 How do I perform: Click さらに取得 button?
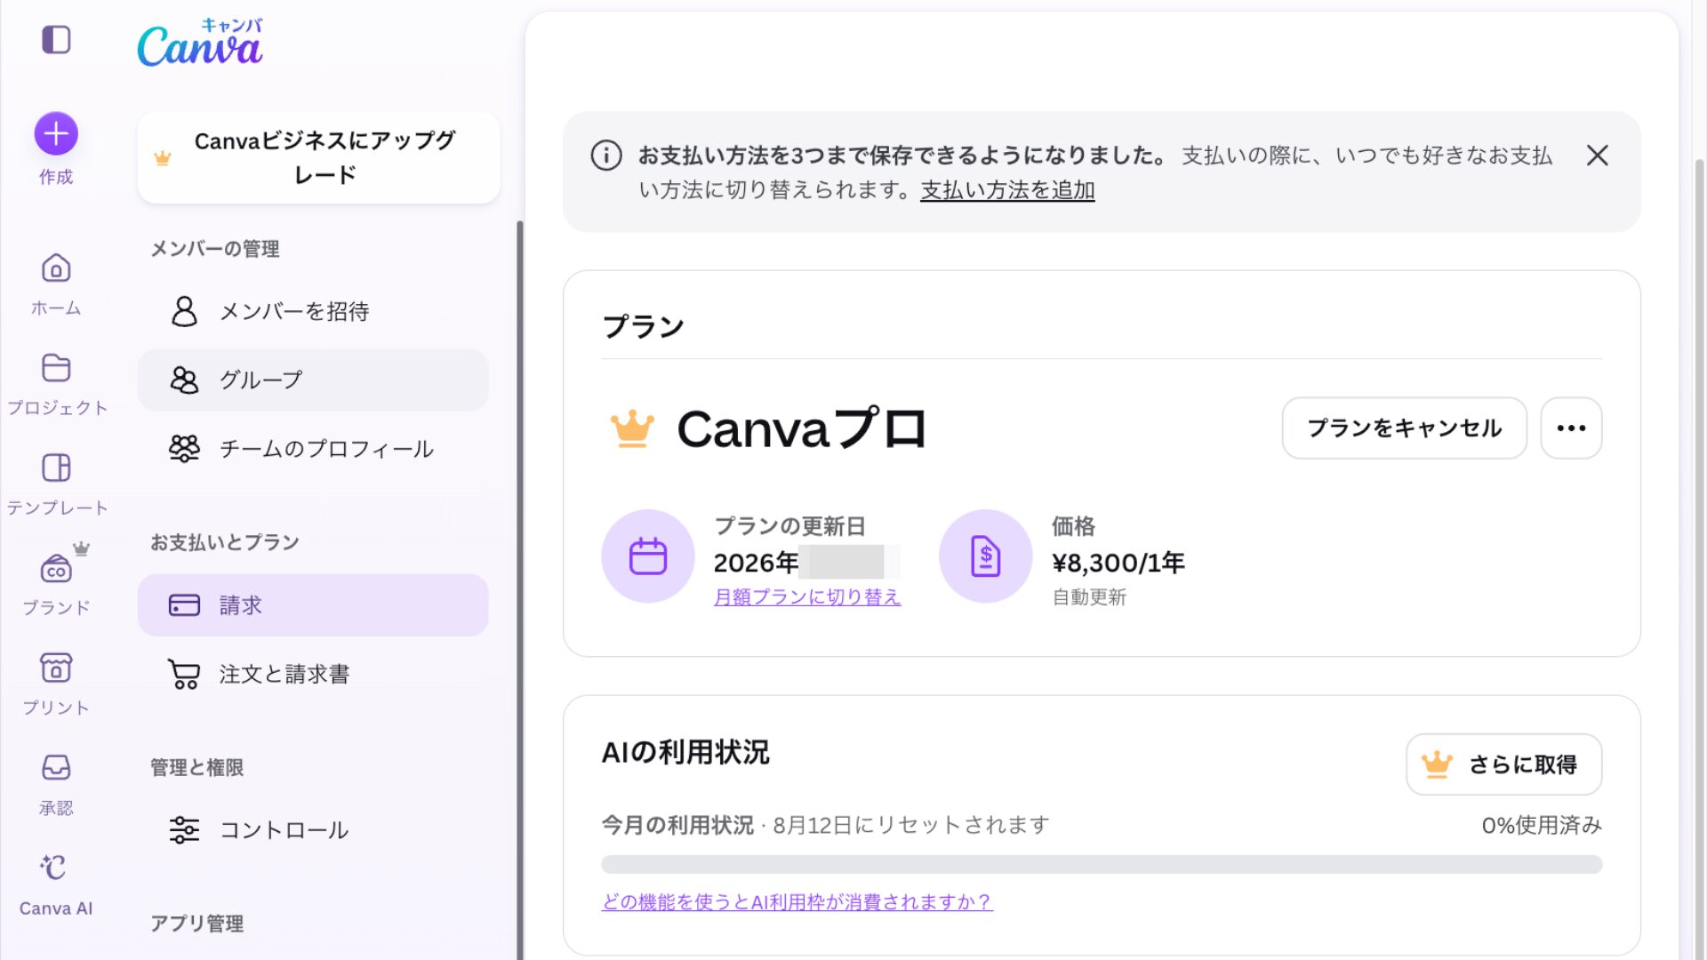(x=1503, y=764)
